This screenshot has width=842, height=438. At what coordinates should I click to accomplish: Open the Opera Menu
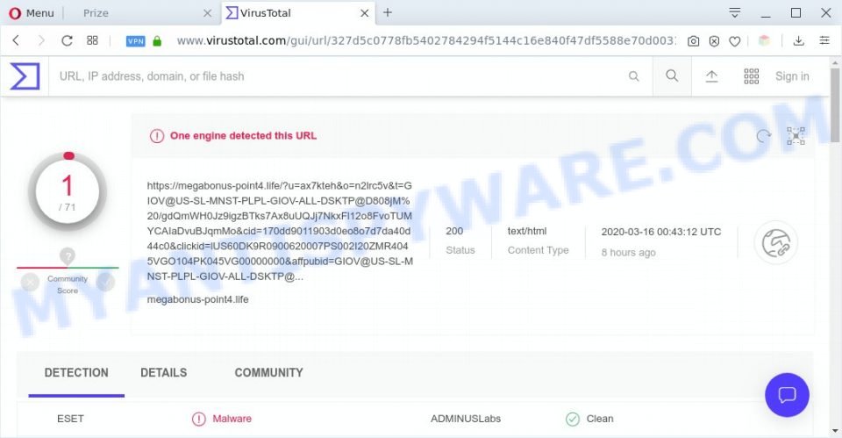pos(32,13)
